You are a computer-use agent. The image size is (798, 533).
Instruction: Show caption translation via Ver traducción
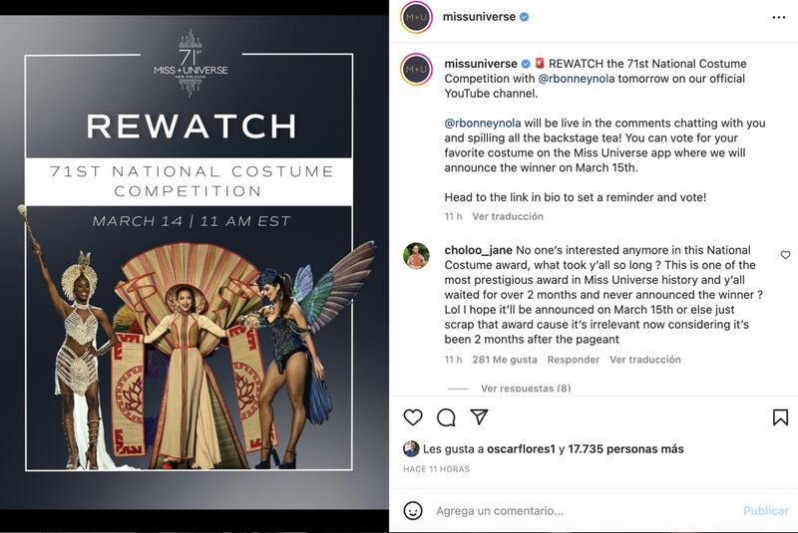[x=508, y=216]
